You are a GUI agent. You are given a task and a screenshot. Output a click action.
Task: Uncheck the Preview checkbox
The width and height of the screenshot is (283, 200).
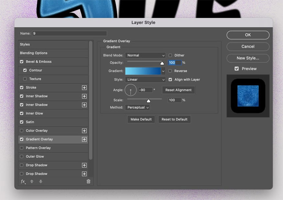click(x=237, y=69)
